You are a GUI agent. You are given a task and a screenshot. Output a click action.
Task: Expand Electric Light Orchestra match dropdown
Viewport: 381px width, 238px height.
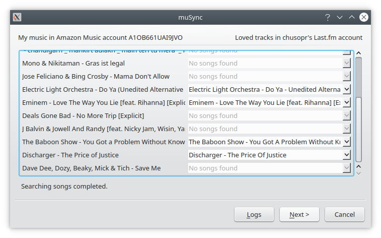click(346, 90)
